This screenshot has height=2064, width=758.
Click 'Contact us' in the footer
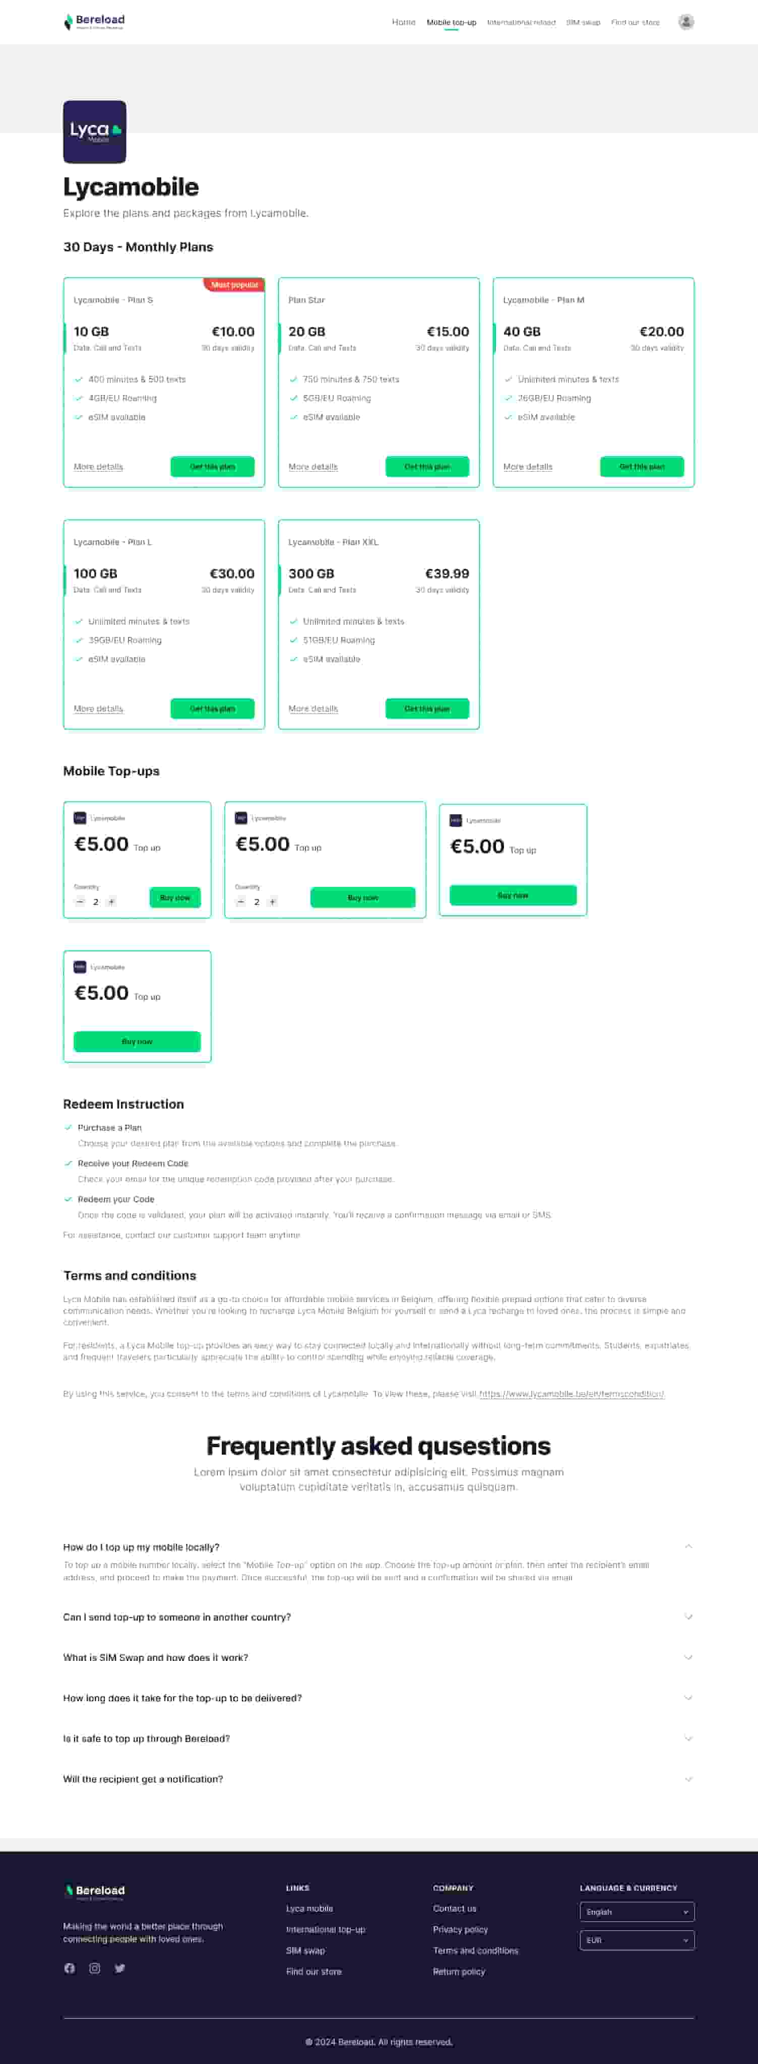coord(454,1909)
